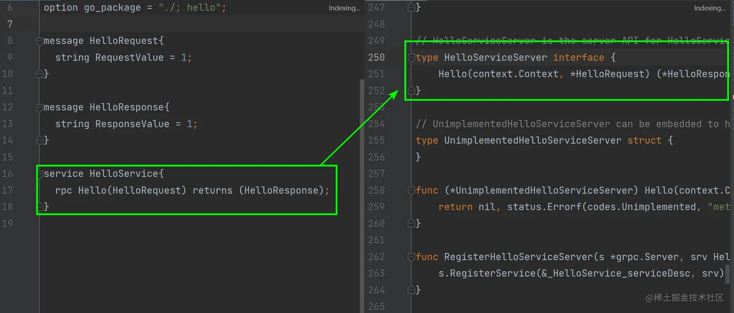
Task: Click the "interface" keyword on line 250
Action: coord(579,58)
